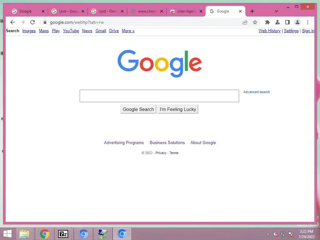
Task: Close the www.chrom tab
Action: coord(162,11)
